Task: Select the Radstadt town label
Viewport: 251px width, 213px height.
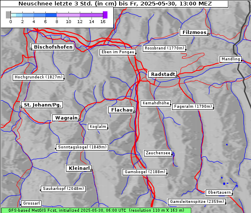Action: [162, 74]
